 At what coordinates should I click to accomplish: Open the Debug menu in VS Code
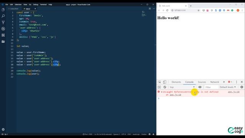[36, 5]
